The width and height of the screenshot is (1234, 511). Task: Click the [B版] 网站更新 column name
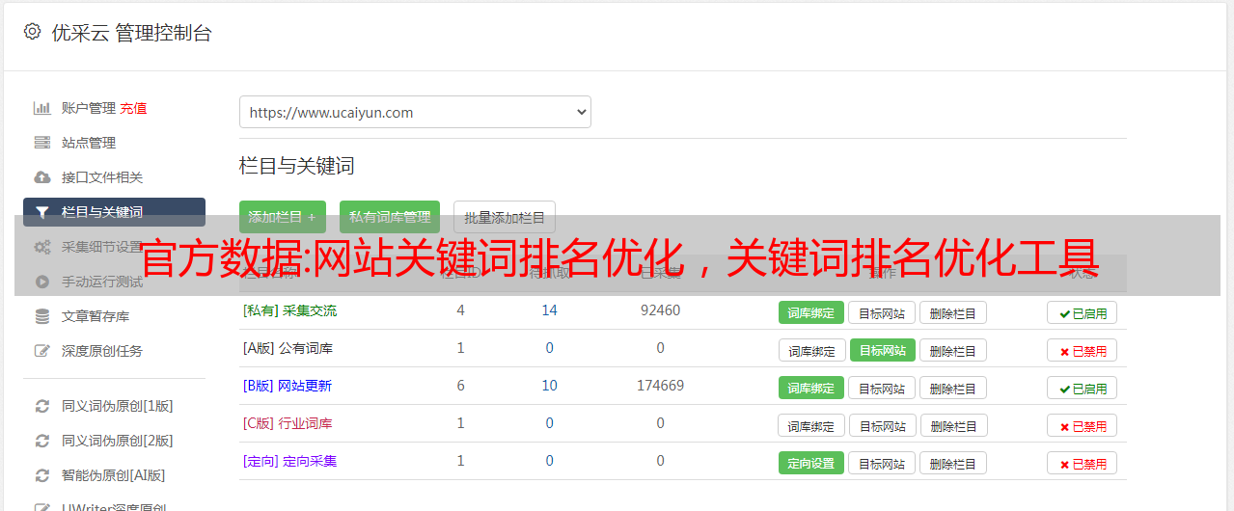coord(287,386)
